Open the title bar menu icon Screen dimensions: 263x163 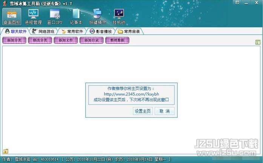(x=237, y=3)
